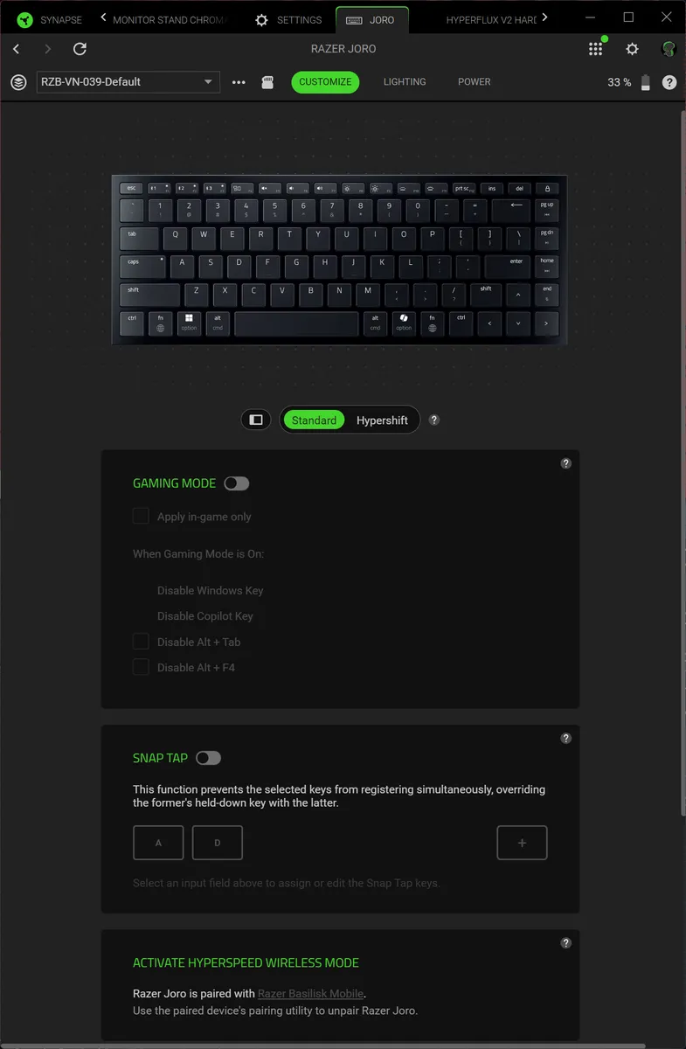Click help icon next to Hypershift
The height and width of the screenshot is (1049, 686).
434,420
